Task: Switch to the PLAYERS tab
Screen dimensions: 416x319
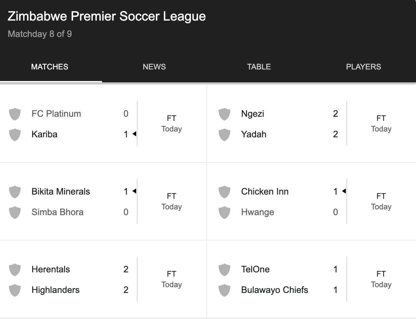Action: tap(364, 67)
